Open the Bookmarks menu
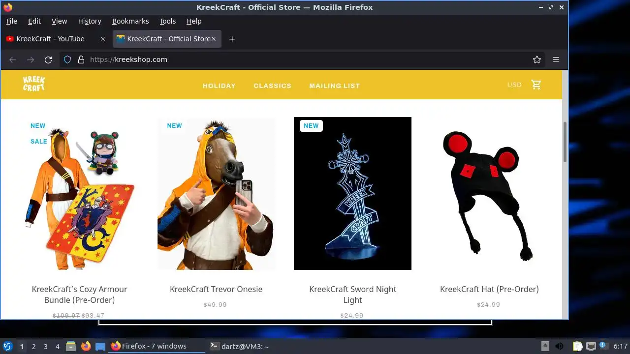This screenshot has width=630, height=354. tap(130, 21)
